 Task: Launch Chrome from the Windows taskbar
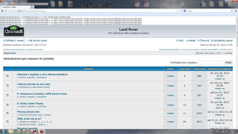26,131
